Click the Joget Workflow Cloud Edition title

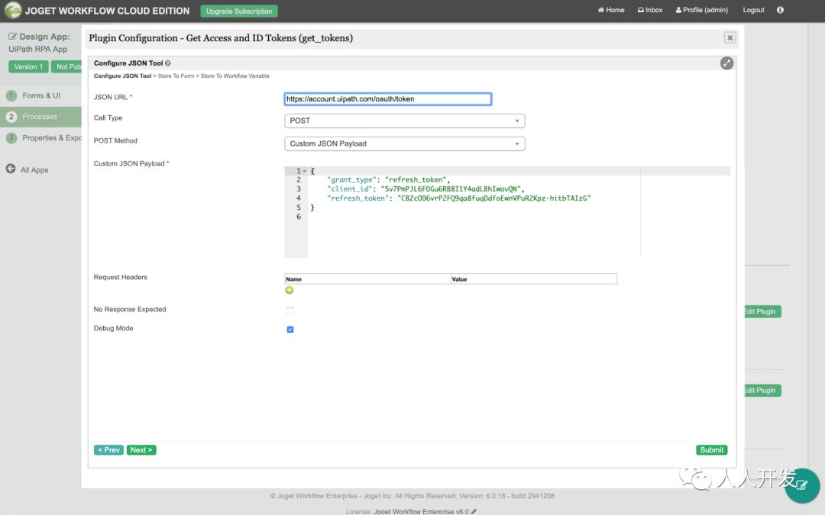(107, 11)
